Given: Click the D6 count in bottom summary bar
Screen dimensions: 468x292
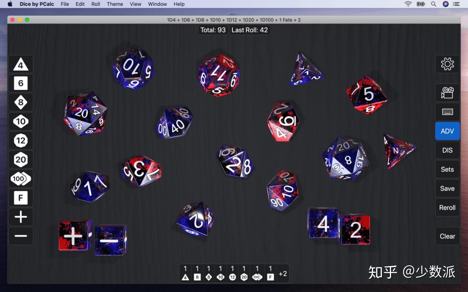Looking at the screenshot, I should [197, 273].
